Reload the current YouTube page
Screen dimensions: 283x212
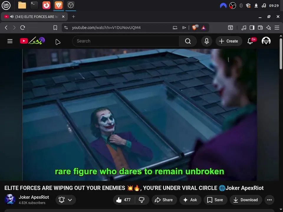(23, 28)
